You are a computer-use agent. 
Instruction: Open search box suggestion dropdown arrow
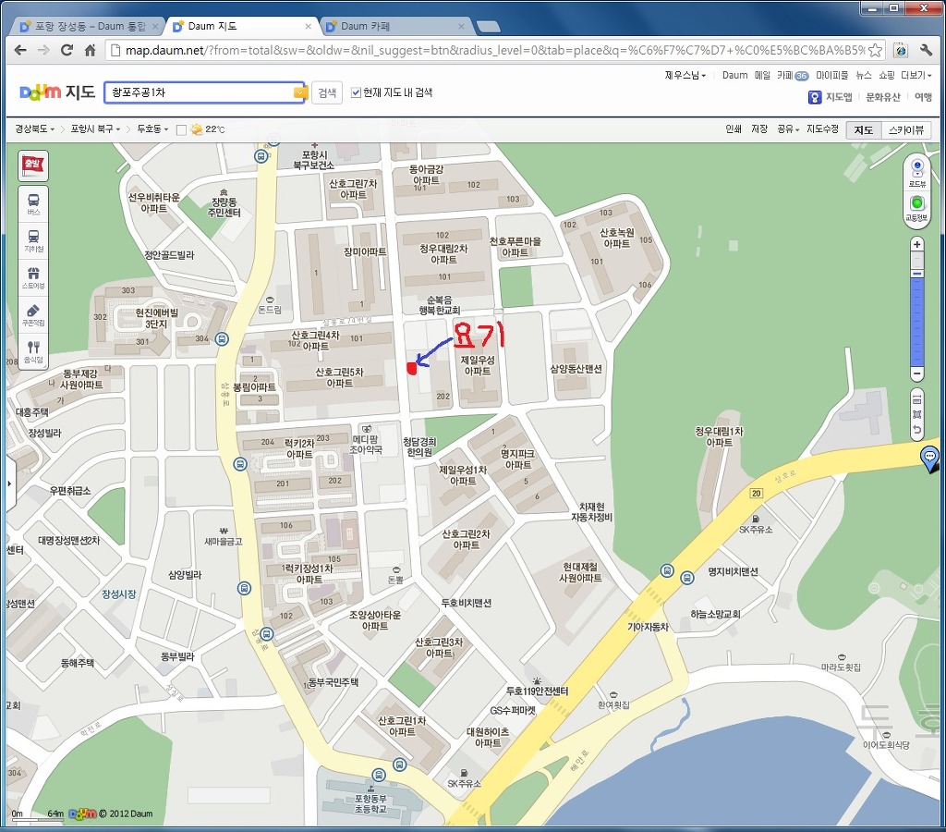[299, 92]
